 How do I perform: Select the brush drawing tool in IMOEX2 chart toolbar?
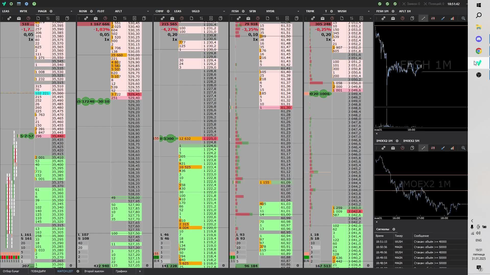pyautogui.click(x=443, y=148)
